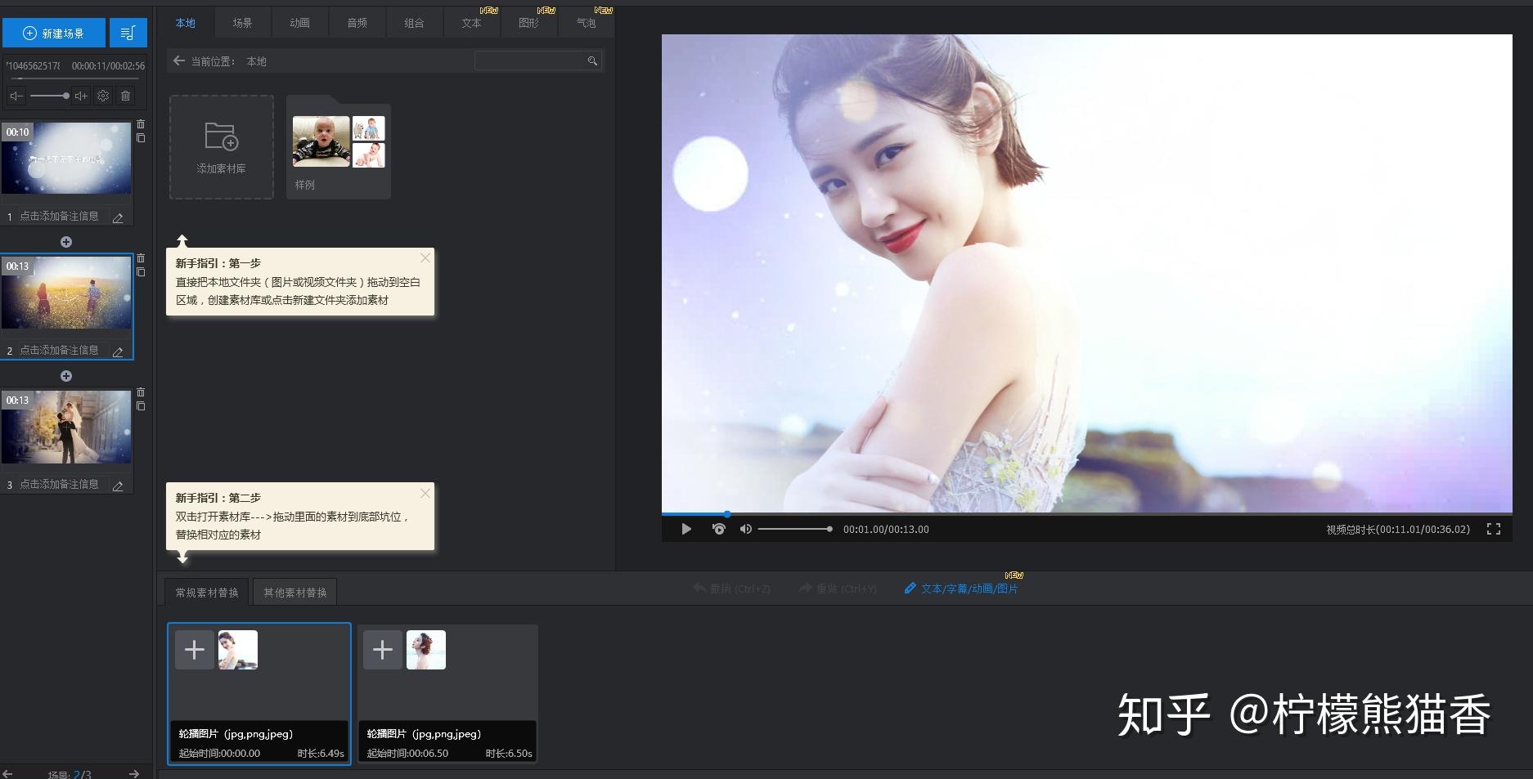Click 添加素材库 add library box
Screen dimensions: 1533x779
(x=222, y=147)
